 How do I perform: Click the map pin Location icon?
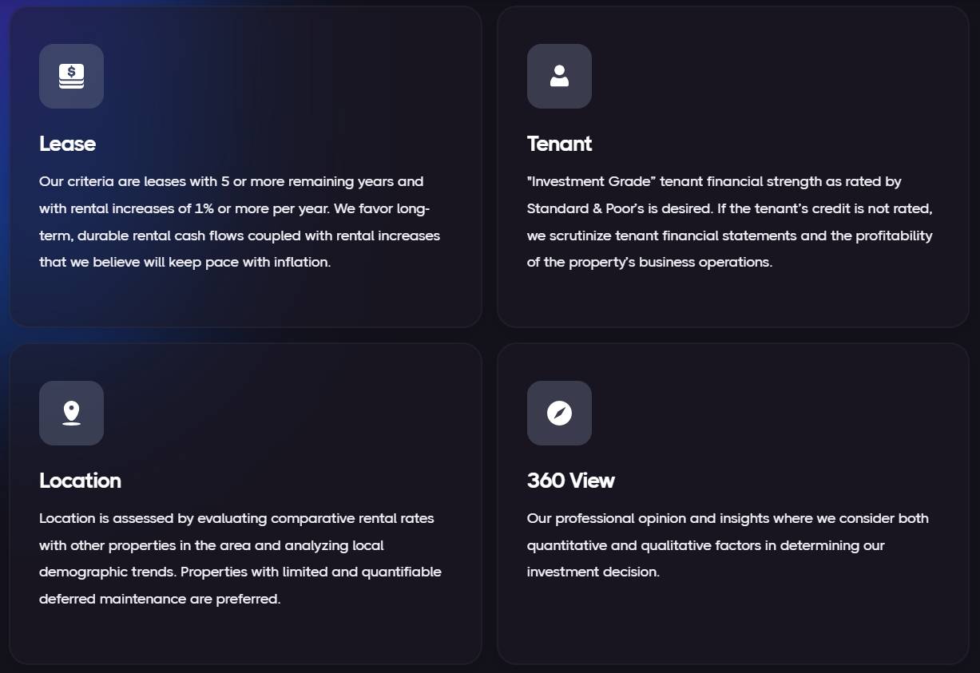point(71,413)
